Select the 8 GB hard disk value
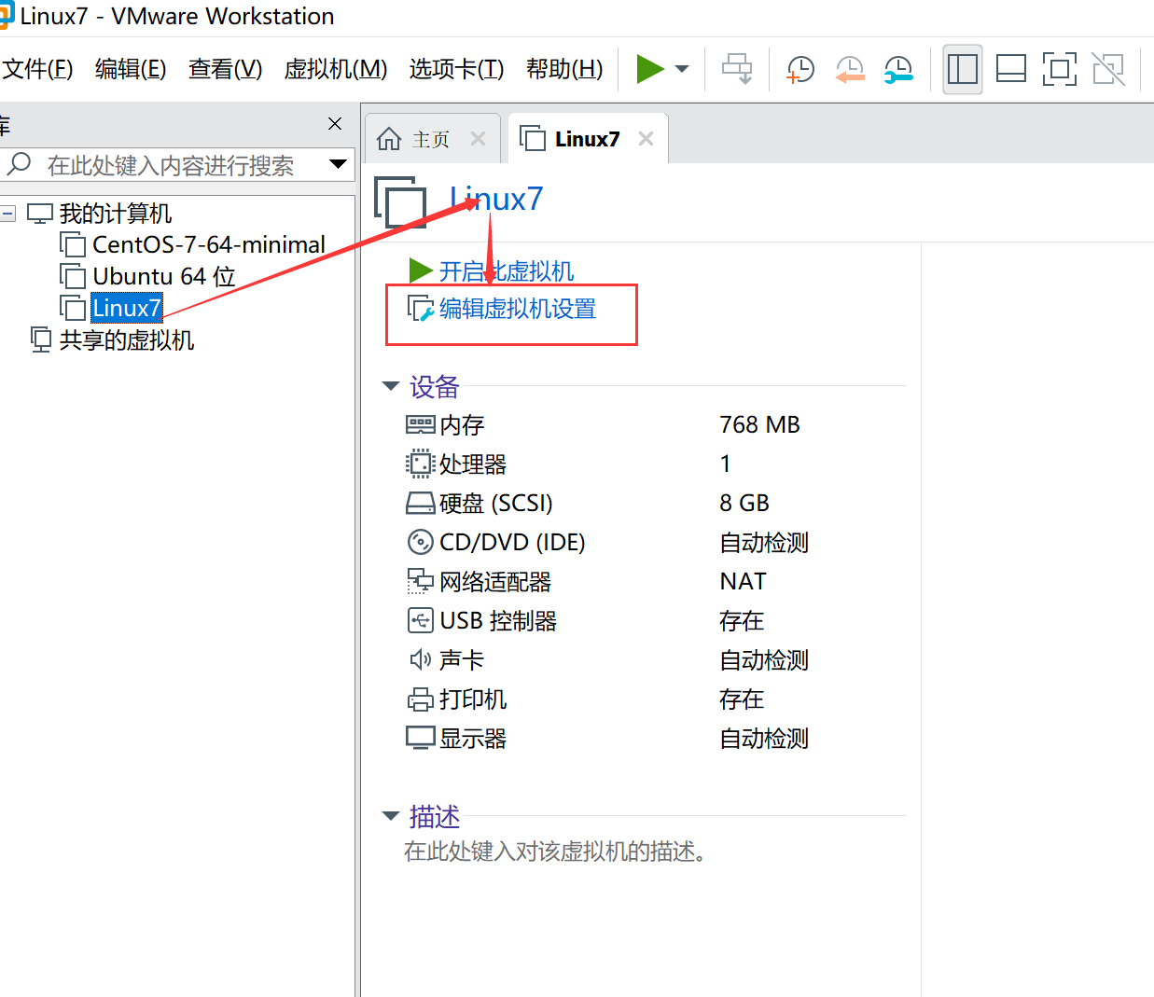 tap(744, 504)
